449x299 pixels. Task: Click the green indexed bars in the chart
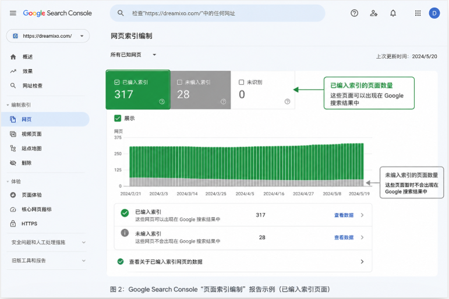tap(246, 161)
